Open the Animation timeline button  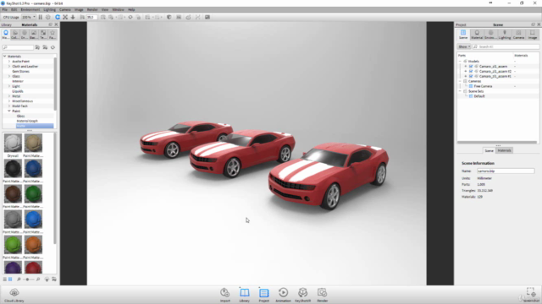point(283,295)
